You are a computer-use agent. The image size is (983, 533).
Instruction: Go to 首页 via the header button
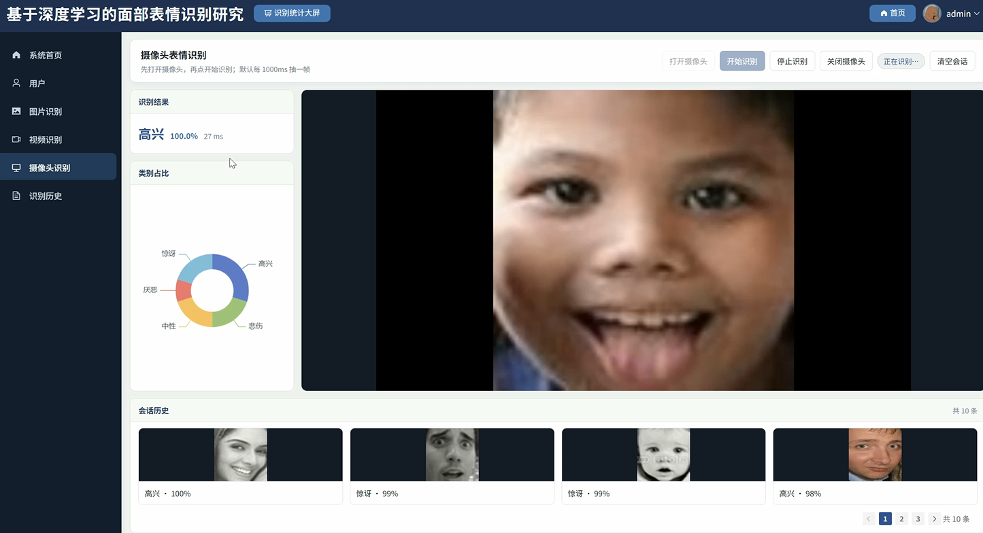pyautogui.click(x=893, y=13)
